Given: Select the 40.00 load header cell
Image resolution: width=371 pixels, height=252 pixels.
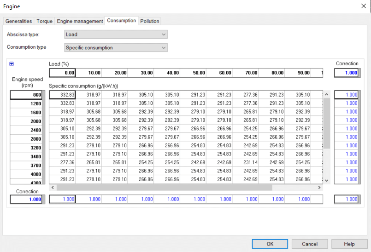Looking at the screenshot, I should (167, 73).
